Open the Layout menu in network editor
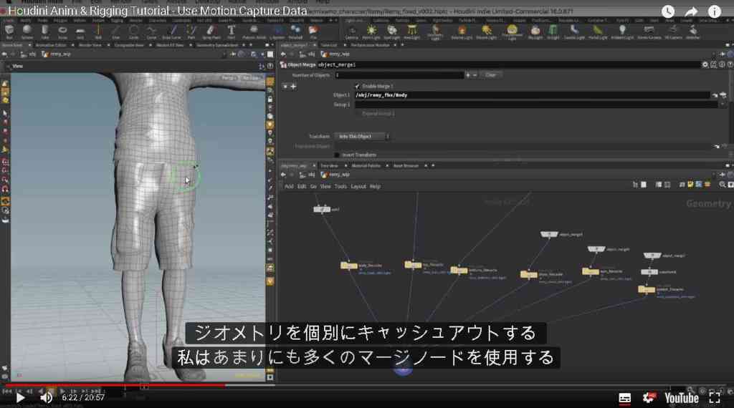This screenshot has height=408, width=734. coord(358,187)
